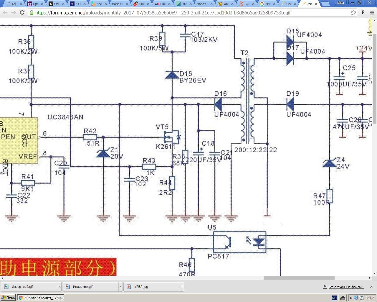Close the active 595 tab
Image resolution: width=377 pixels, height=302 pixels.
[x=316, y=4]
